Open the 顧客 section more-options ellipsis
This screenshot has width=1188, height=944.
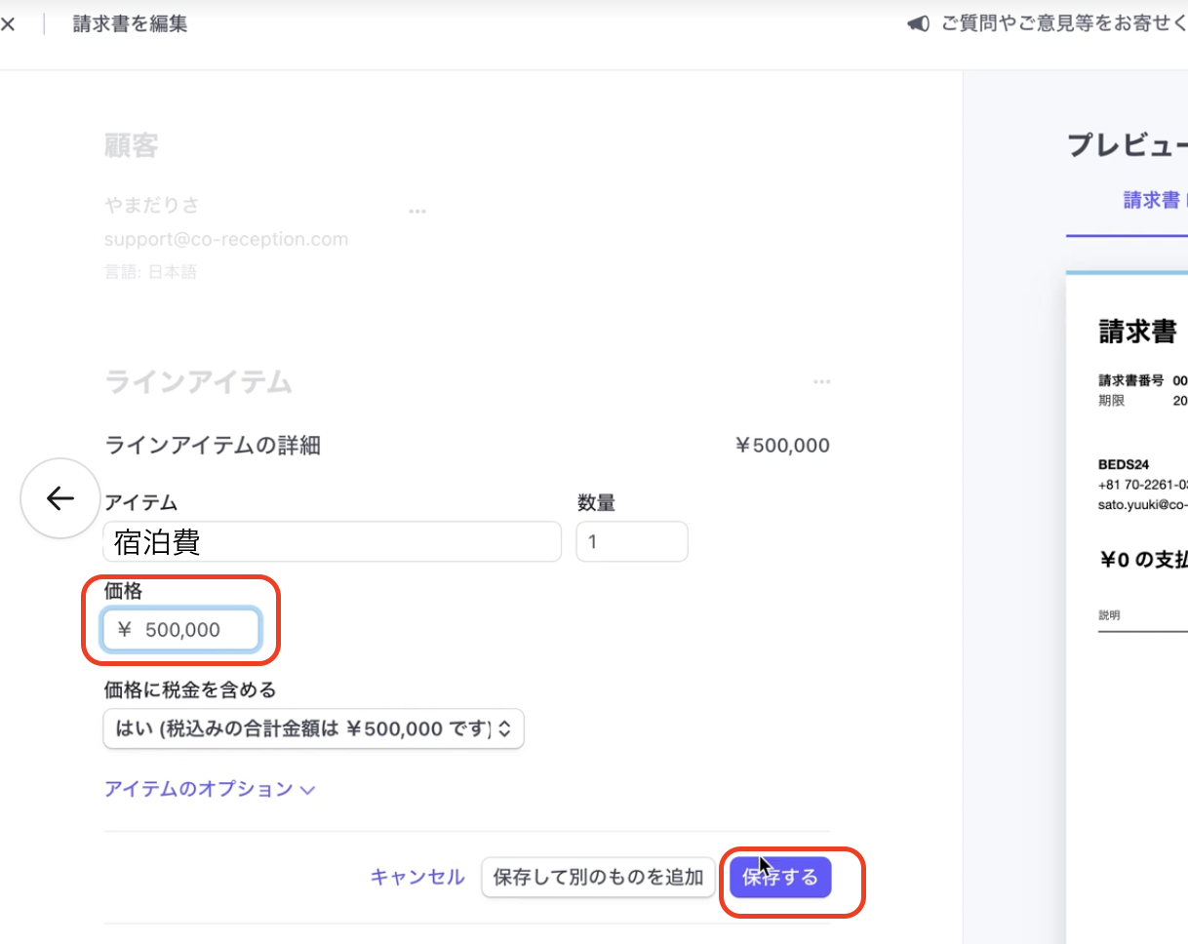pyautogui.click(x=417, y=211)
